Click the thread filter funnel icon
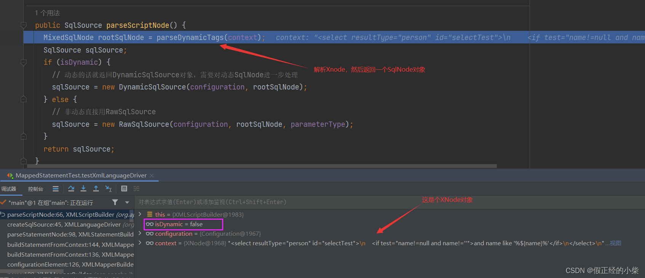This screenshot has height=278, width=645. pos(115,202)
